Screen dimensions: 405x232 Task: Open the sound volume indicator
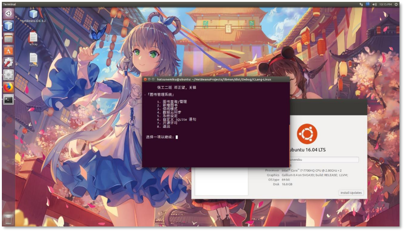tap(374, 5)
